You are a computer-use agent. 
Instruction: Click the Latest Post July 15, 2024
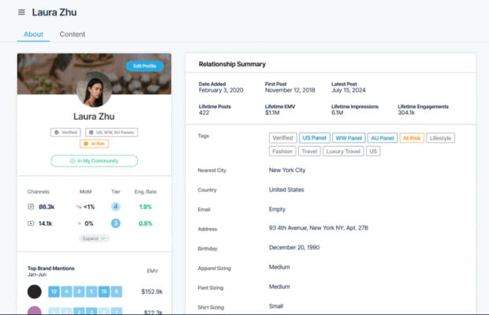[349, 90]
